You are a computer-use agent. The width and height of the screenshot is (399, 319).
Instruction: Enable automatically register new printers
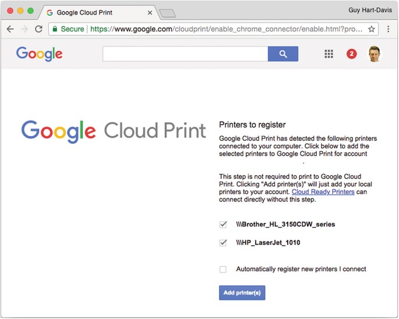[223, 269]
